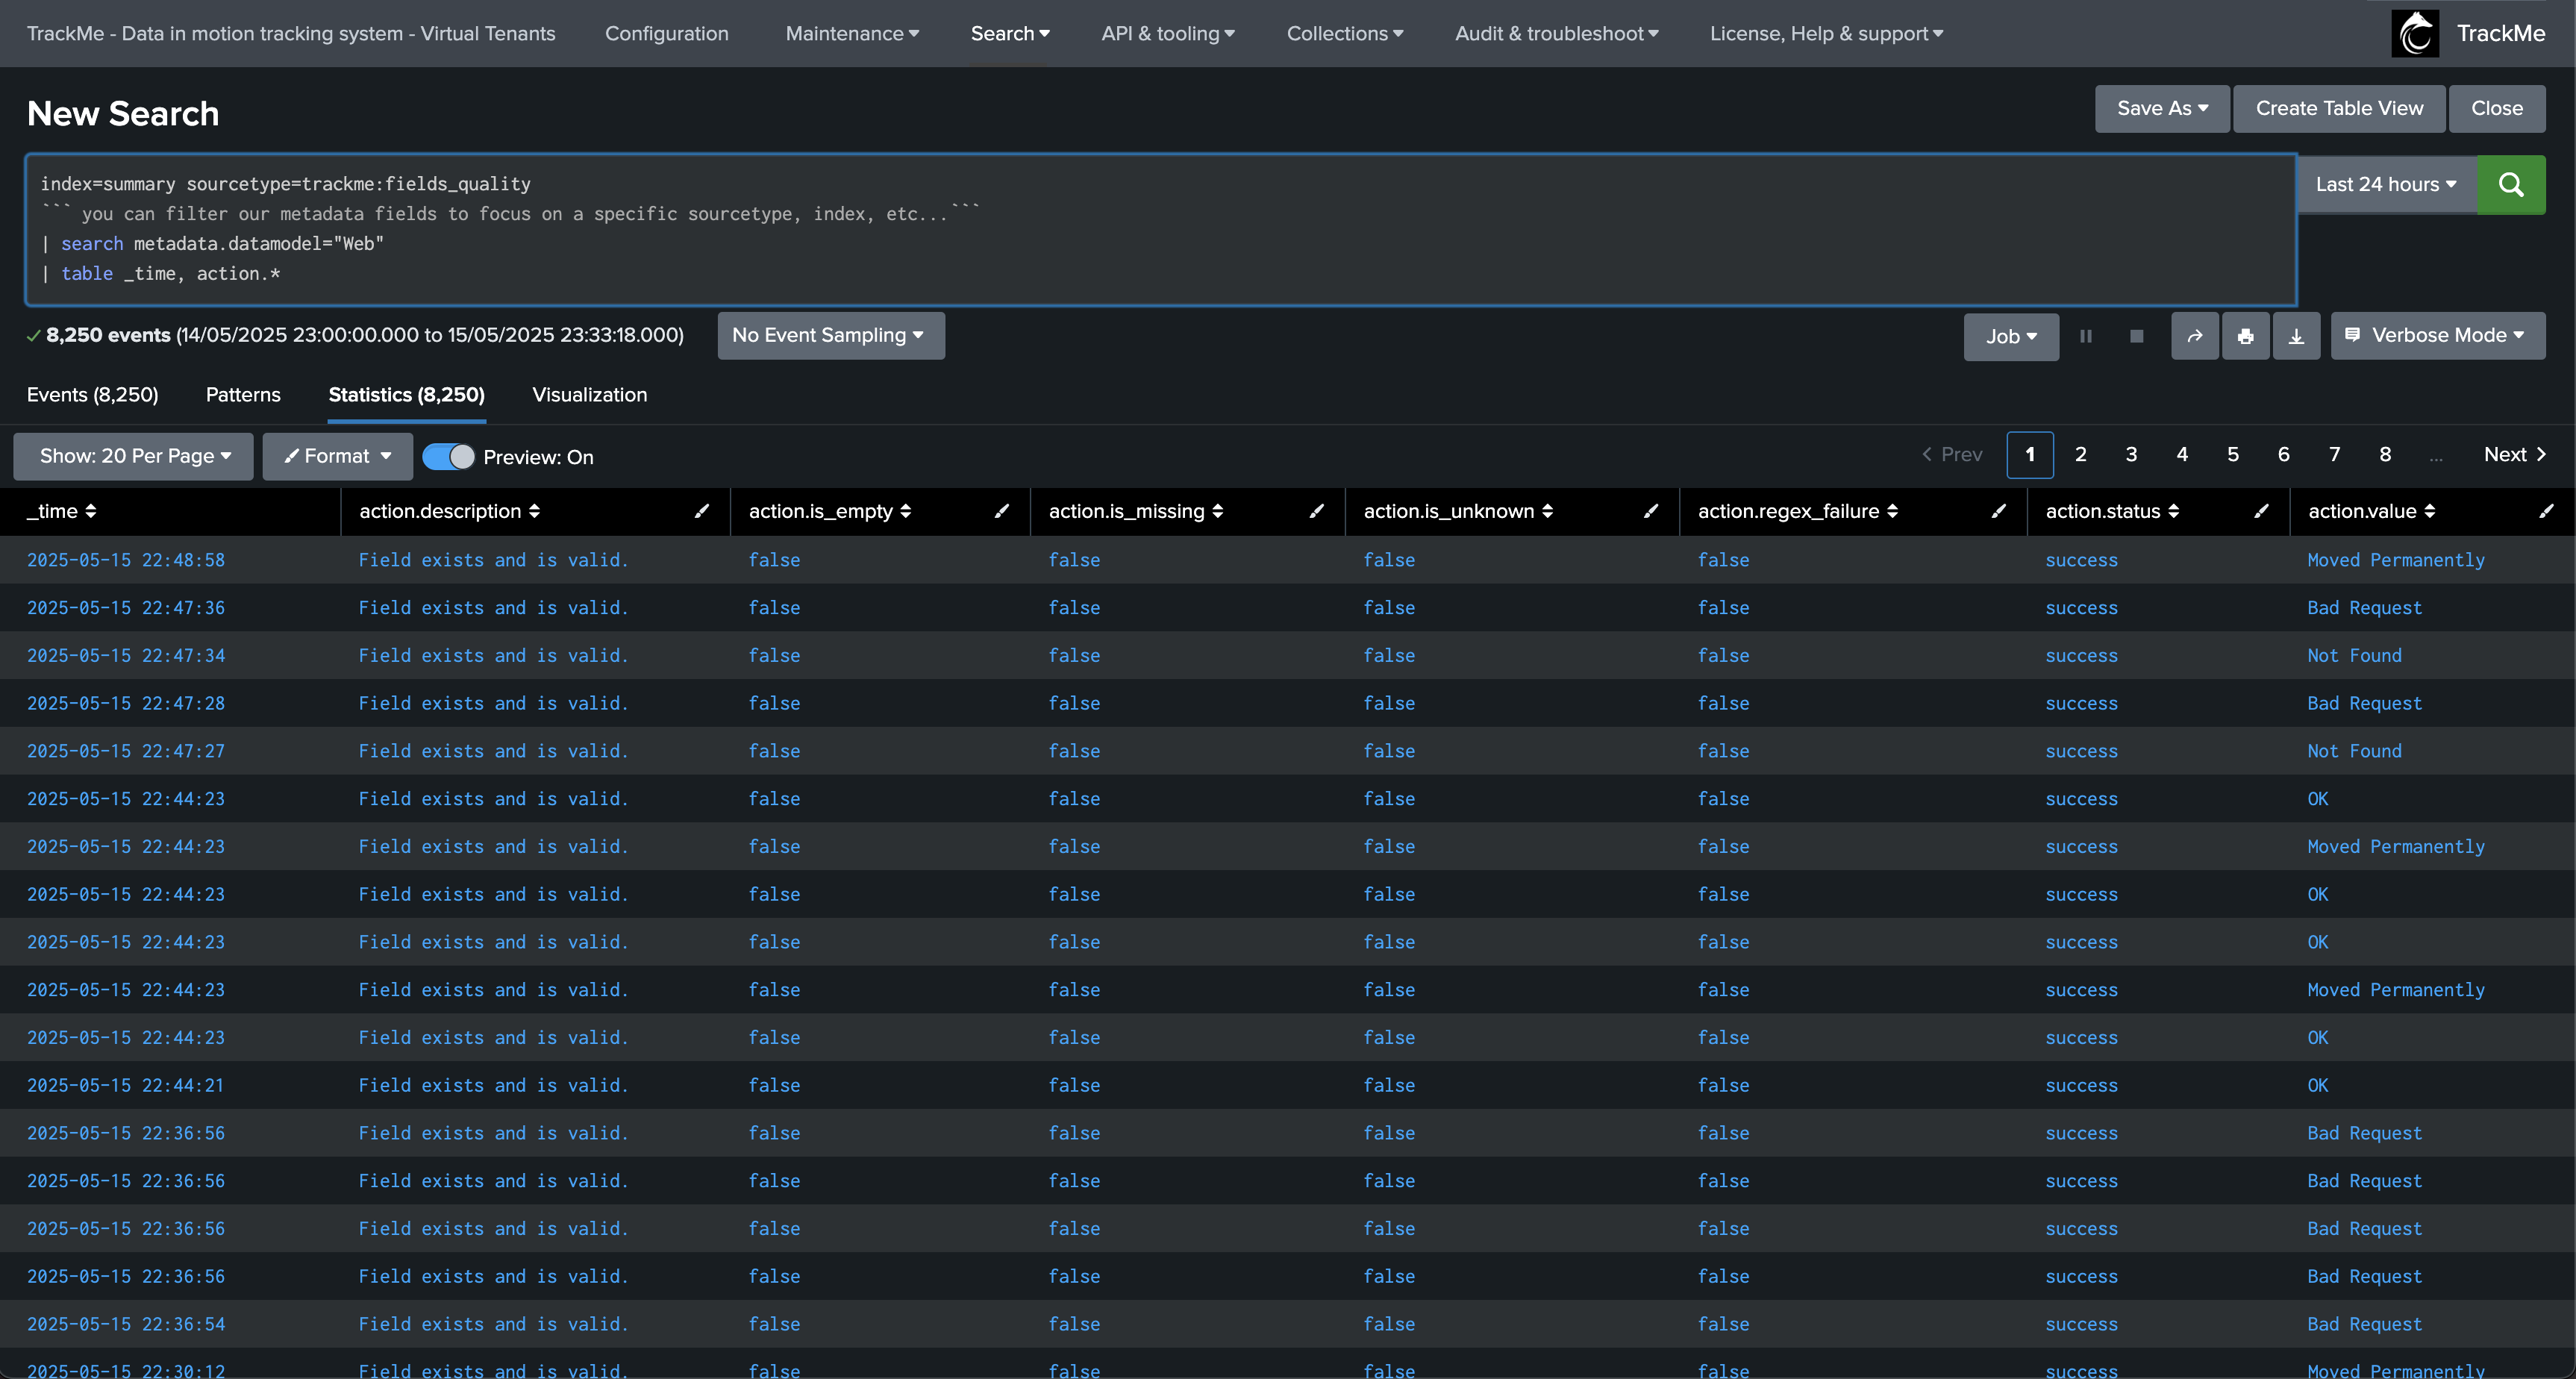This screenshot has height=1379, width=2576.
Task: Open the Configuration nav item
Action: pyautogui.click(x=667, y=33)
